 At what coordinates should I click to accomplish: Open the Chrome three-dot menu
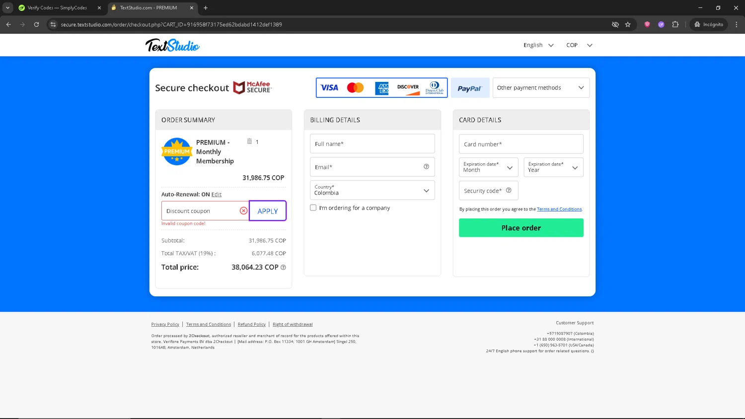click(737, 24)
